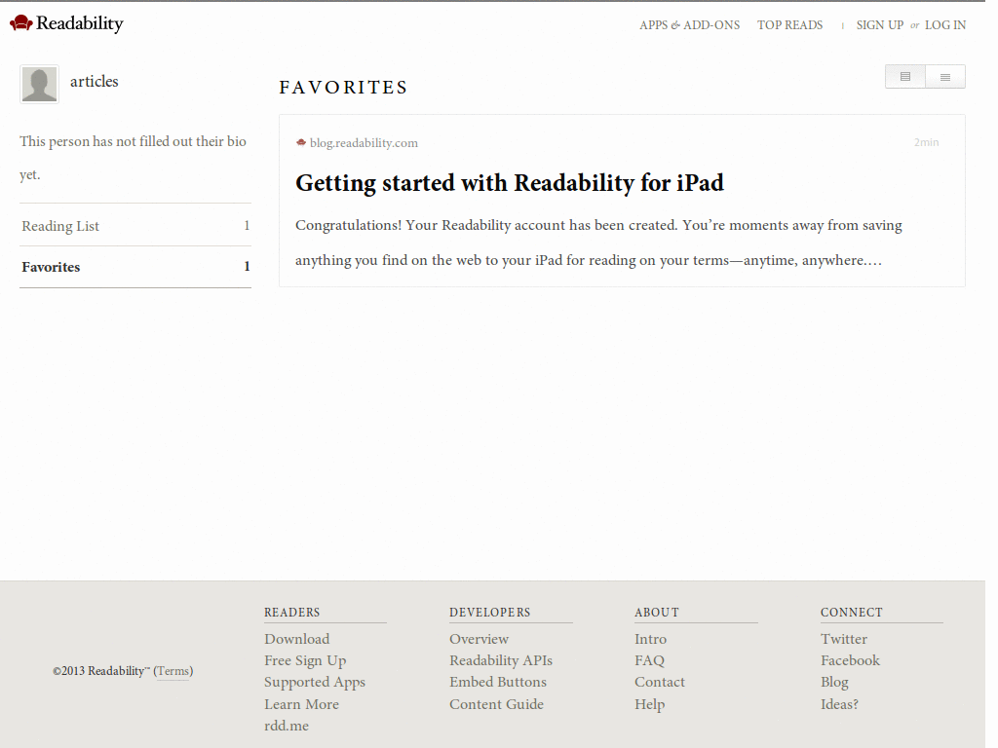This screenshot has width=998, height=748.
Task: Switch to the Reading List tab
Action: pyautogui.click(x=59, y=225)
